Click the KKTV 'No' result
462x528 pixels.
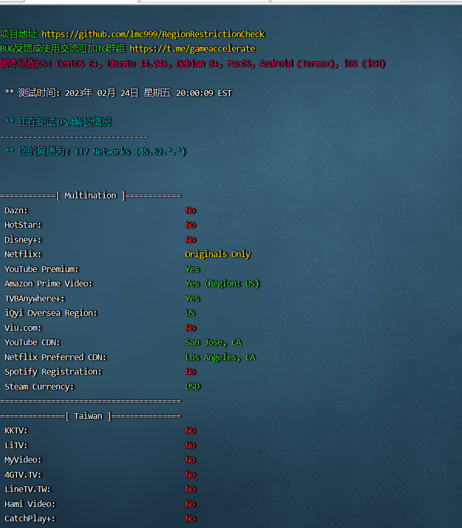[190, 430]
